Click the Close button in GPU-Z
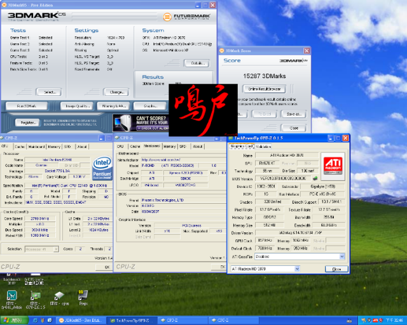Viewport: 407px width, 325px height. point(336,269)
